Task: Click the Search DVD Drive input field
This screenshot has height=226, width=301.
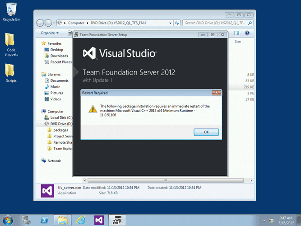Action: tap(215, 23)
